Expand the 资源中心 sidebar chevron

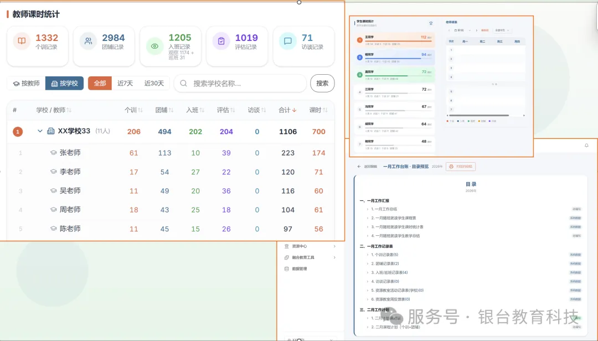[334, 246]
